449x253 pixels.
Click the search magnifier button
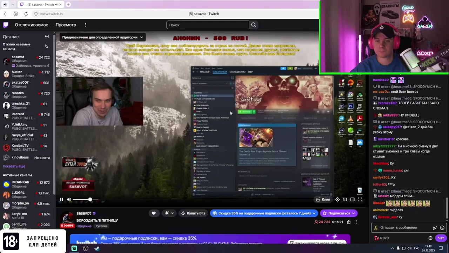(254, 25)
